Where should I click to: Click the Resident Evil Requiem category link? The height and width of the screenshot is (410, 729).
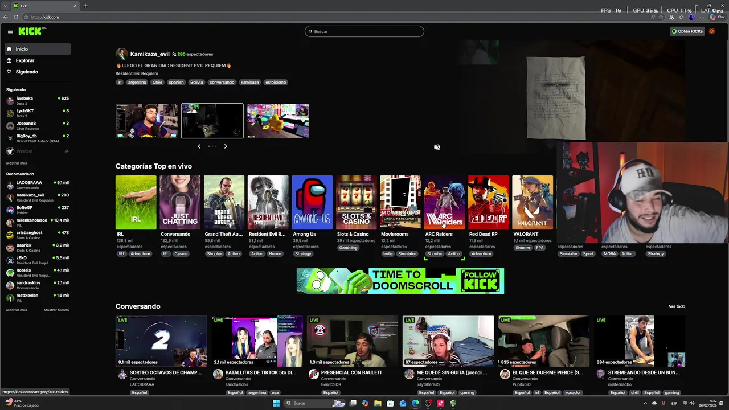137,73
